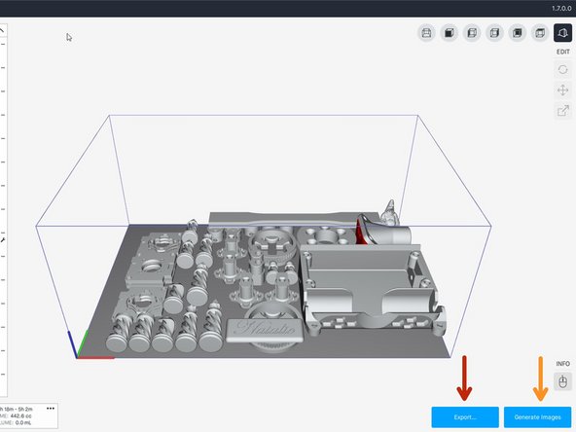Click the Export... button
576x432 pixels.
465,417
